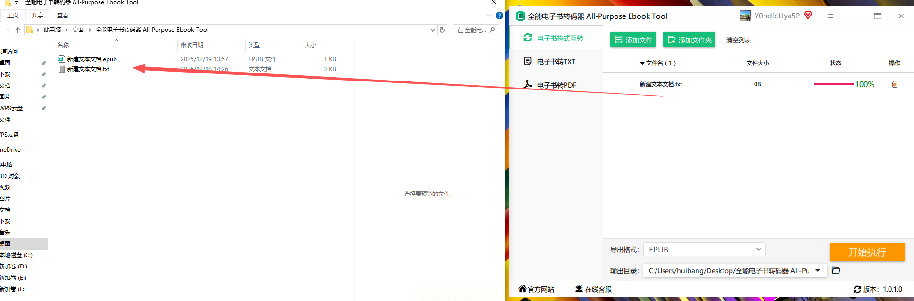The width and height of the screenshot is (914, 301).
Task: Click the folder icon in address bar
Action: (x=29, y=30)
